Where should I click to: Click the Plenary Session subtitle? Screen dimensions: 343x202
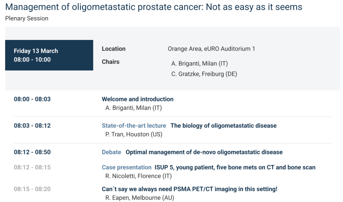click(x=27, y=18)
